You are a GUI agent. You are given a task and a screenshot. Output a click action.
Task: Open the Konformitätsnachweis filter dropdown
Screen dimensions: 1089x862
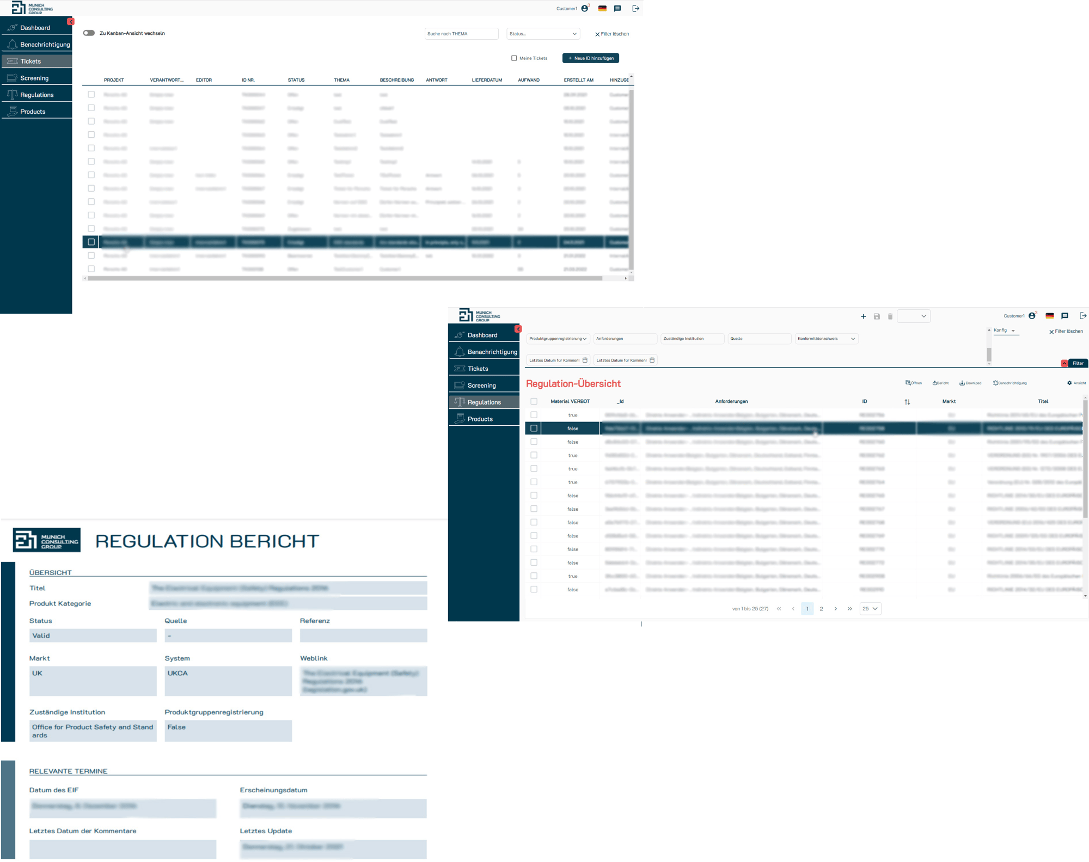pyautogui.click(x=827, y=339)
